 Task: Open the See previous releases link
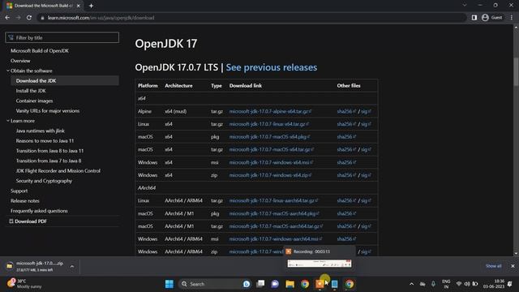(x=272, y=67)
